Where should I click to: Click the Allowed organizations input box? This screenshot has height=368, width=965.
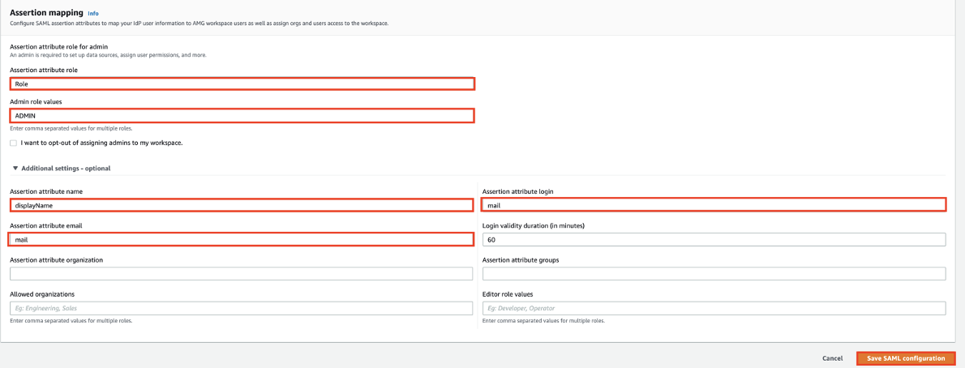[242, 308]
